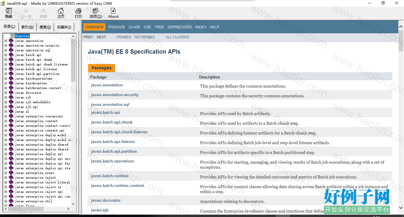The height and width of the screenshot is (217, 404).
Task: Open DEPRECATED in the Javadoc navigation bar
Action: point(180,27)
